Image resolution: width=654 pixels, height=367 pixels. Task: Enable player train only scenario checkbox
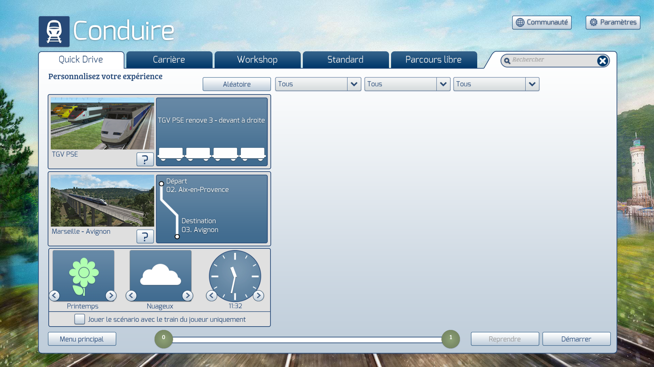point(80,319)
